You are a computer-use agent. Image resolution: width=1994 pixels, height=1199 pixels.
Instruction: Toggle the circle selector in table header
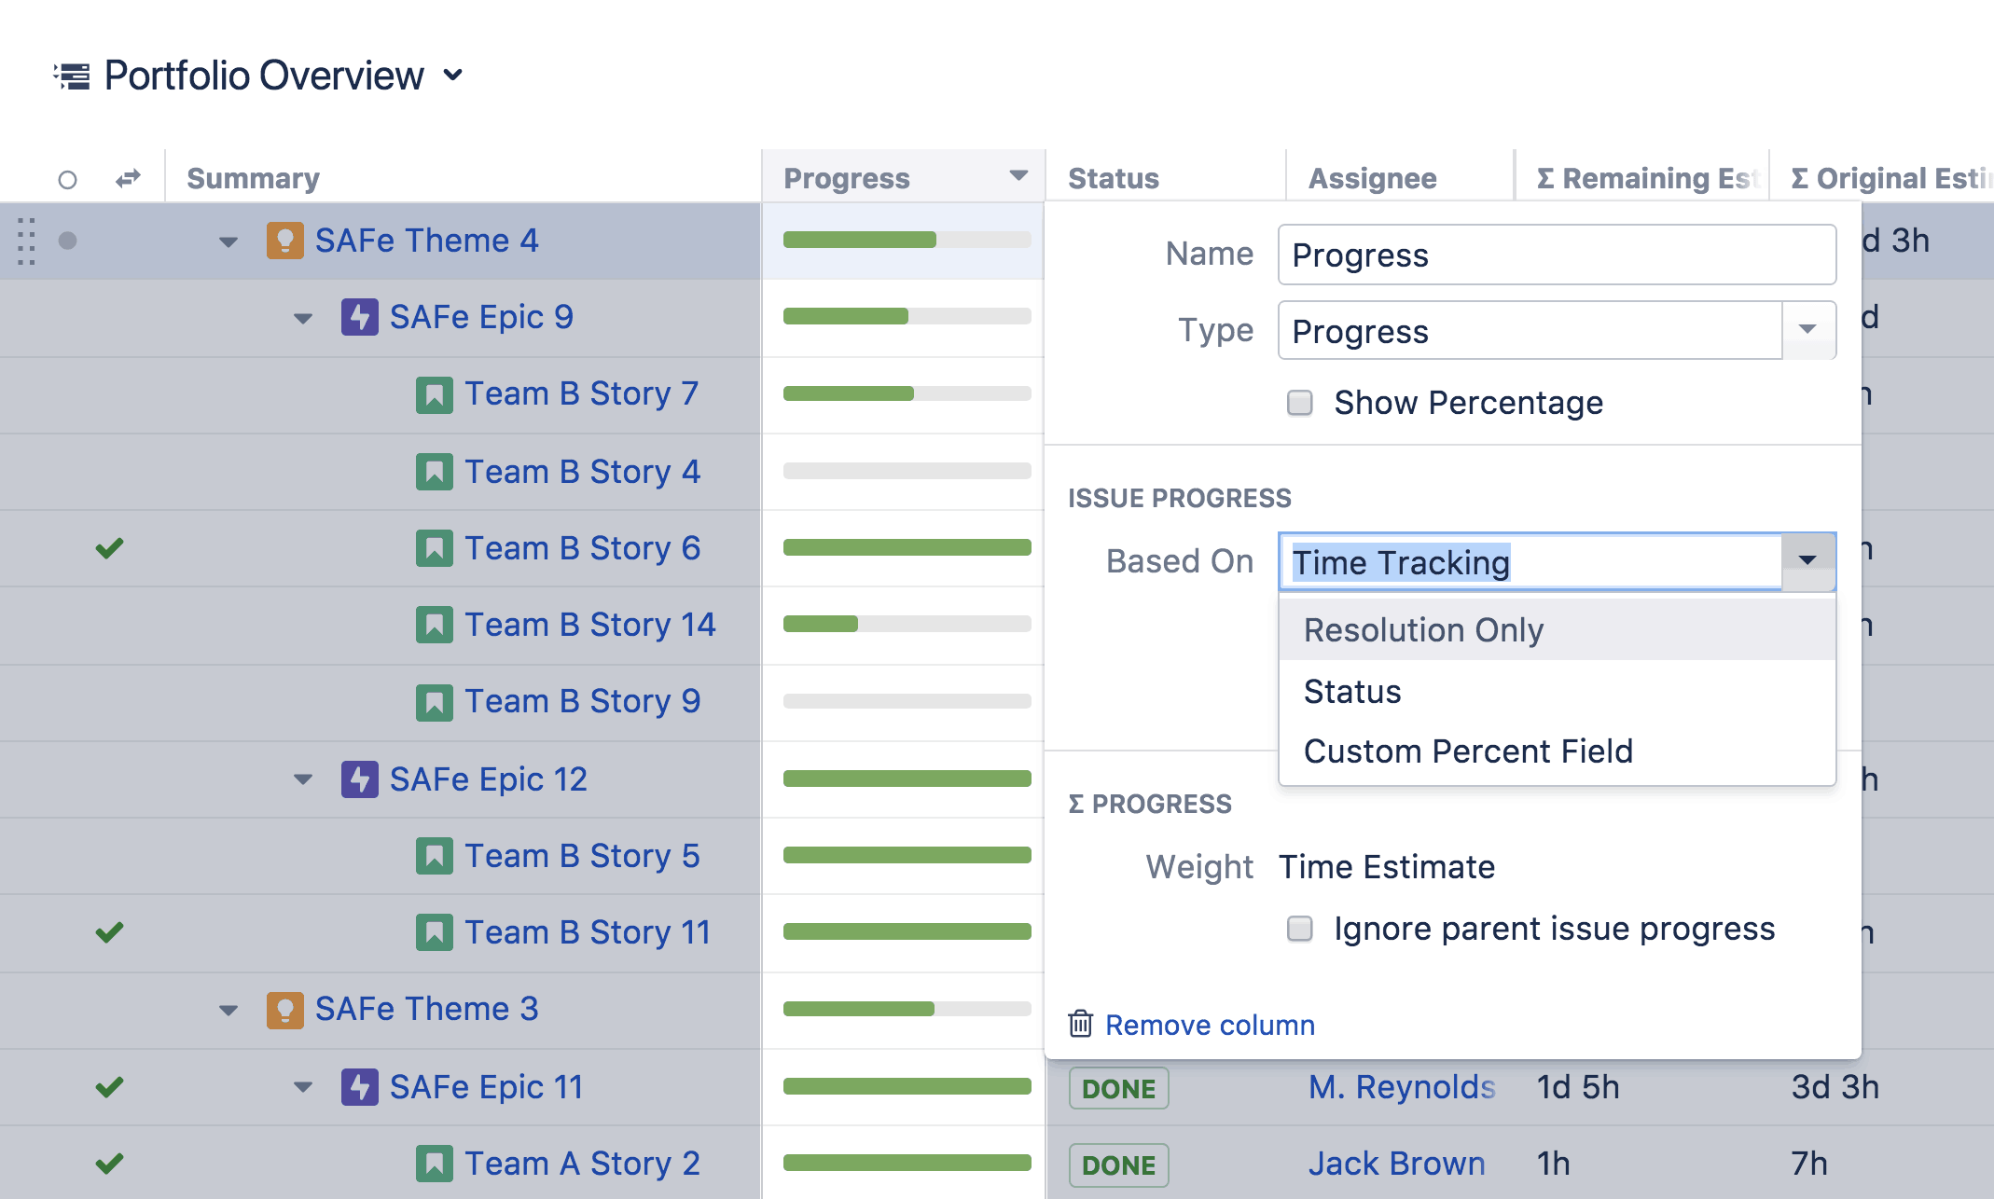pyautogui.click(x=67, y=179)
